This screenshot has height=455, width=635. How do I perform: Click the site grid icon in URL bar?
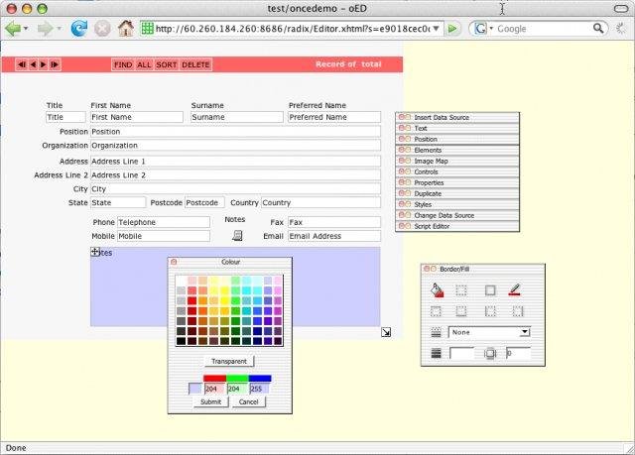tap(147, 29)
